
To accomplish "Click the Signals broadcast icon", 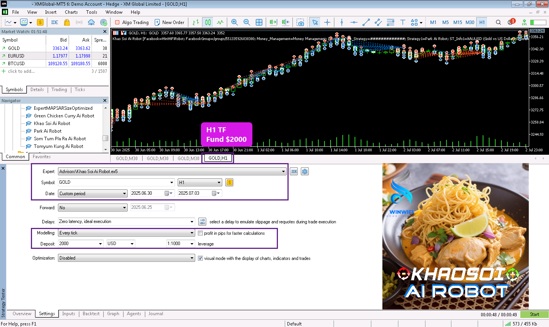I will coord(79,22).
